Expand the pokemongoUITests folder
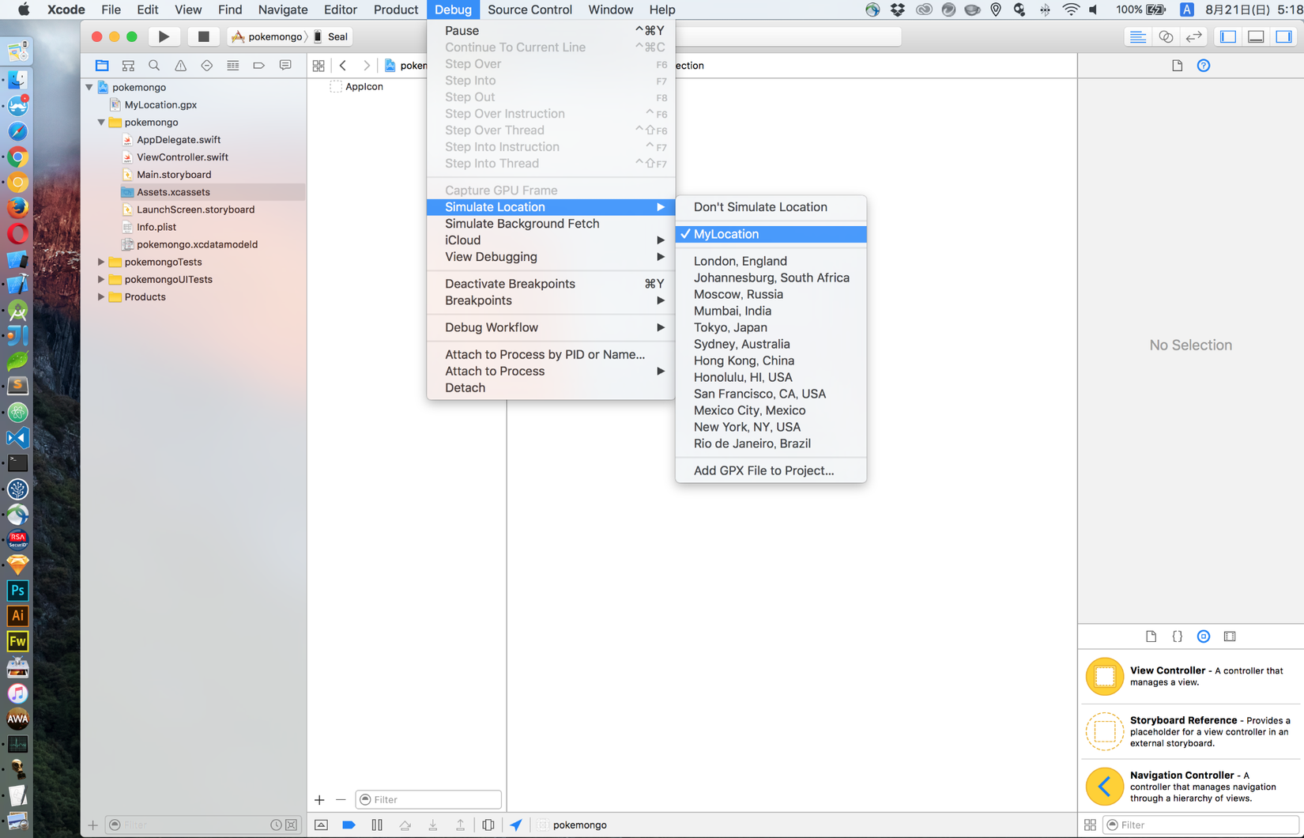The height and width of the screenshot is (838, 1304). (101, 279)
